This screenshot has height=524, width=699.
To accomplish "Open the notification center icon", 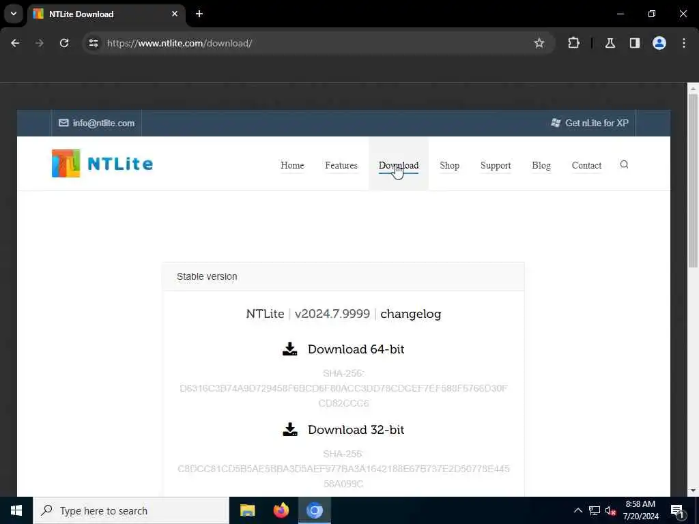I will coord(677,510).
